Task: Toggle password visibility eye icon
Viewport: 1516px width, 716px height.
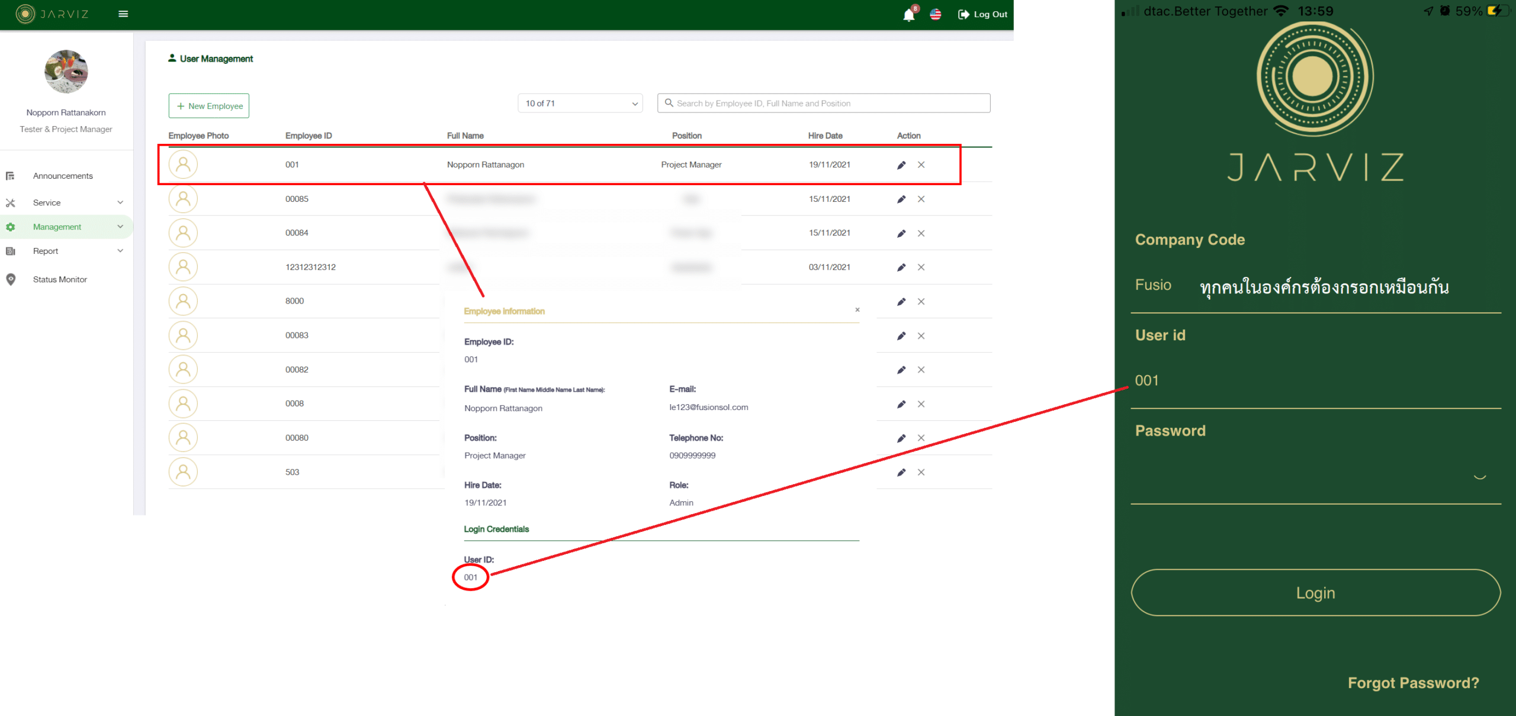Action: pyautogui.click(x=1479, y=476)
